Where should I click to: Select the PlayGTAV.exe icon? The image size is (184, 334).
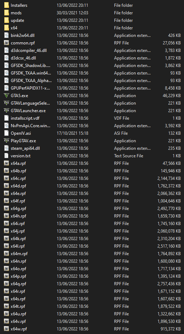coord(7,141)
